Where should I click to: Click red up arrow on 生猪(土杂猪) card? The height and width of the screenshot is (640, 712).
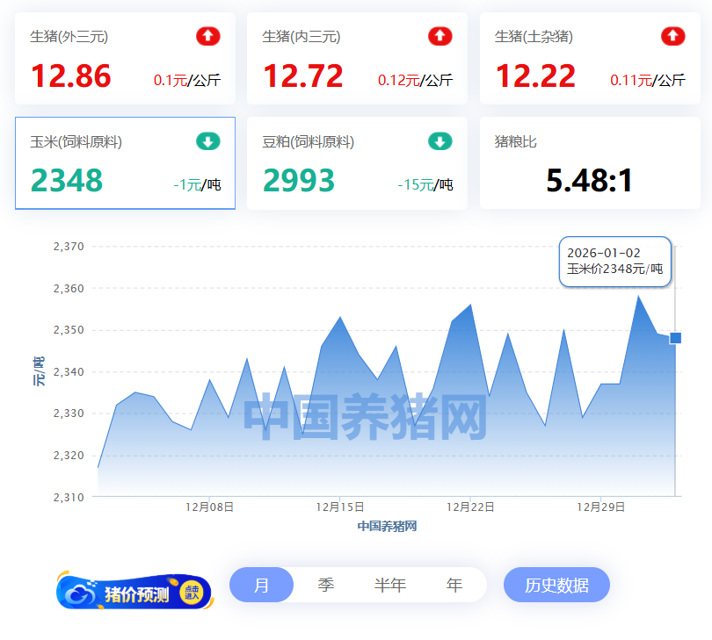point(672,36)
